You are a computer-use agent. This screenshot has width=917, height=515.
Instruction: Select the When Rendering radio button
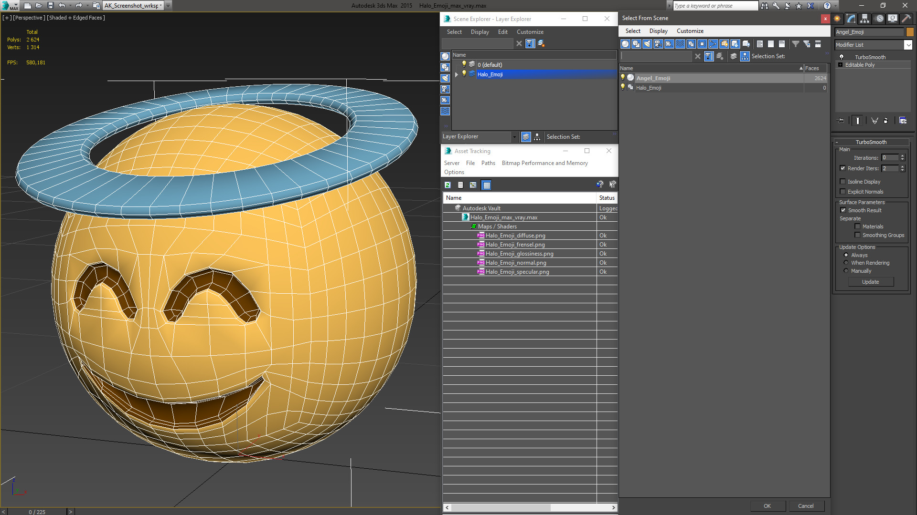(846, 263)
